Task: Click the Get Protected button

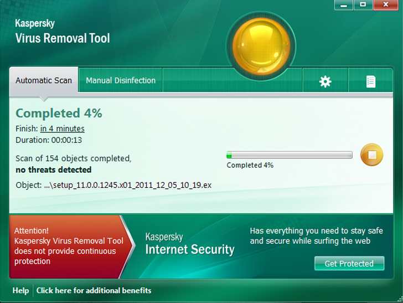Action: pos(349,263)
